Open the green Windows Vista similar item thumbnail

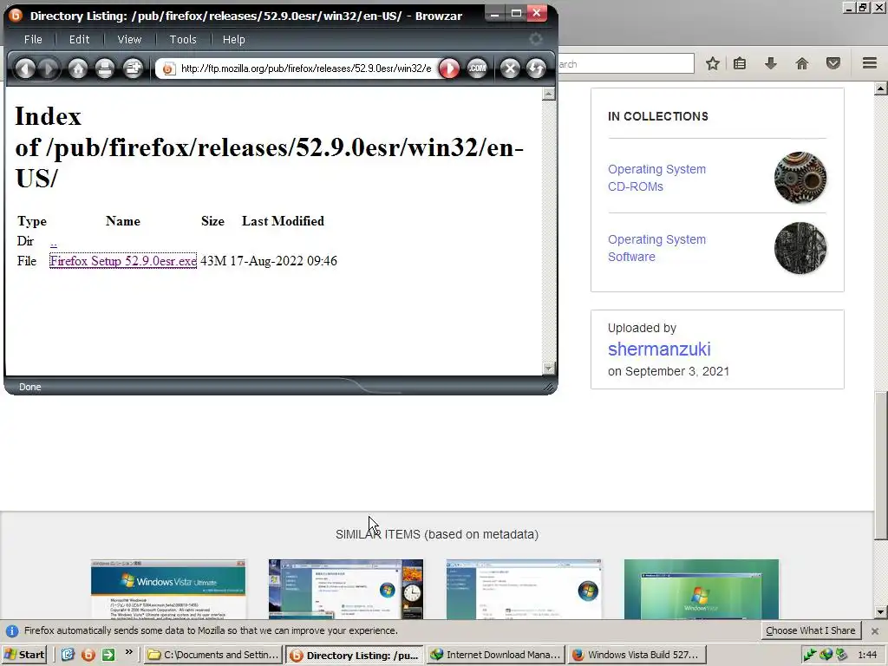coord(701,589)
